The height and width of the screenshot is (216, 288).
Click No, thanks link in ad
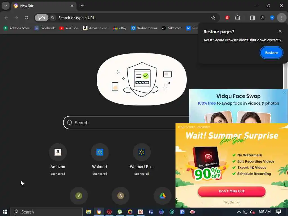point(231,202)
